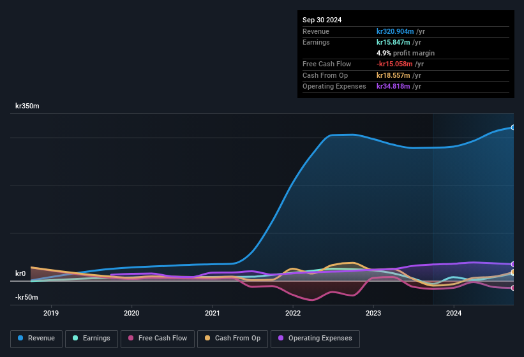Click the 2019 x-axis label
Image resolution: width=524 pixels, height=357 pixels.
tap(51, 313)
